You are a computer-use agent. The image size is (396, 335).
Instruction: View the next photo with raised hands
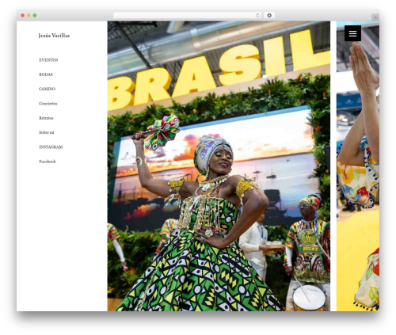point(358,166)
